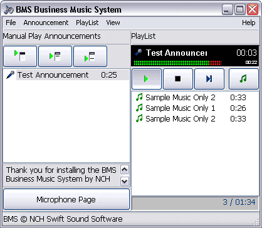Click the down arrow of the message scrollbar

125,181
